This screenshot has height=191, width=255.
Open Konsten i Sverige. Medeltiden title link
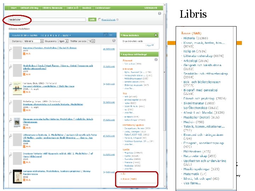50,48
